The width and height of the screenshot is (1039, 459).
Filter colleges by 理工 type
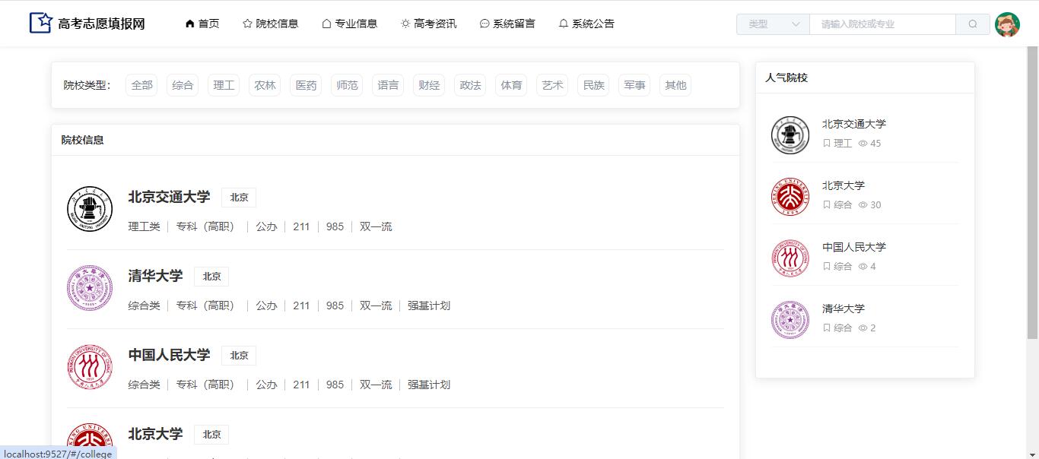(224, 85)
